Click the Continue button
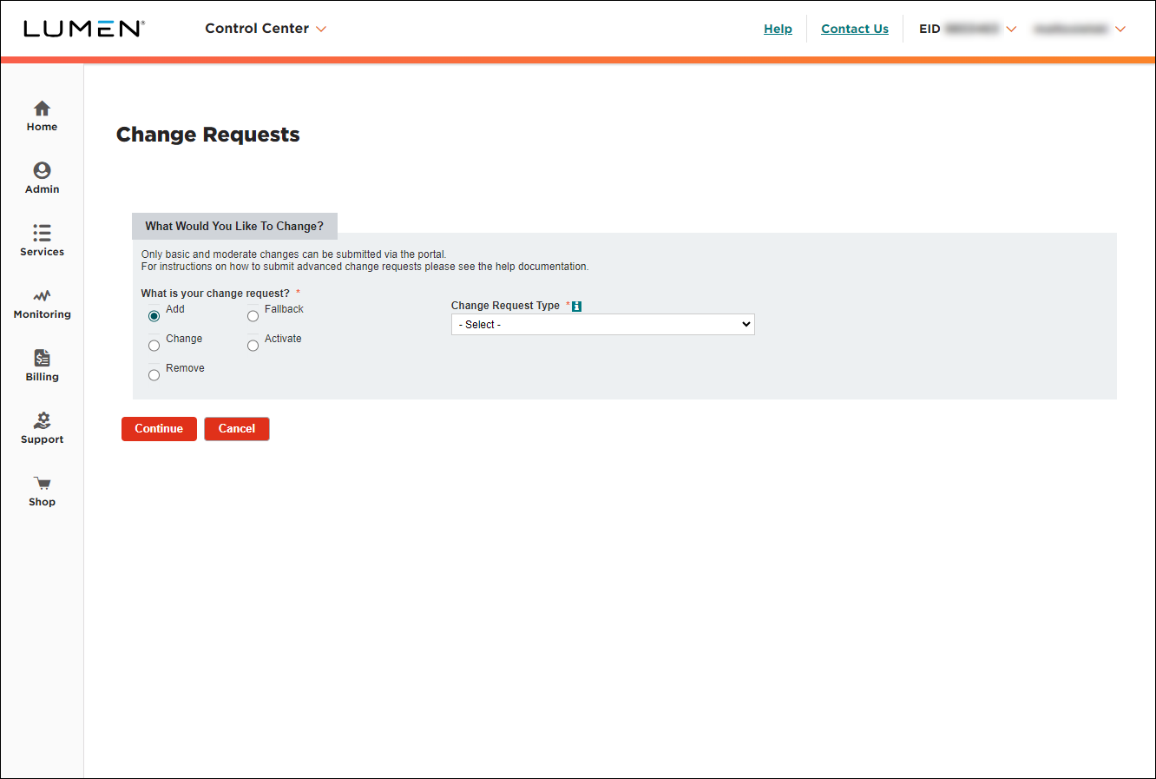The height and width of the screenshot is (779, 1156). click(159, 429)
